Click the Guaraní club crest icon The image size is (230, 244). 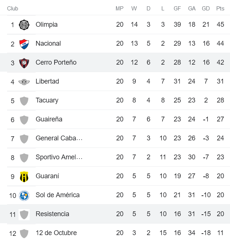tap(24, 176)
